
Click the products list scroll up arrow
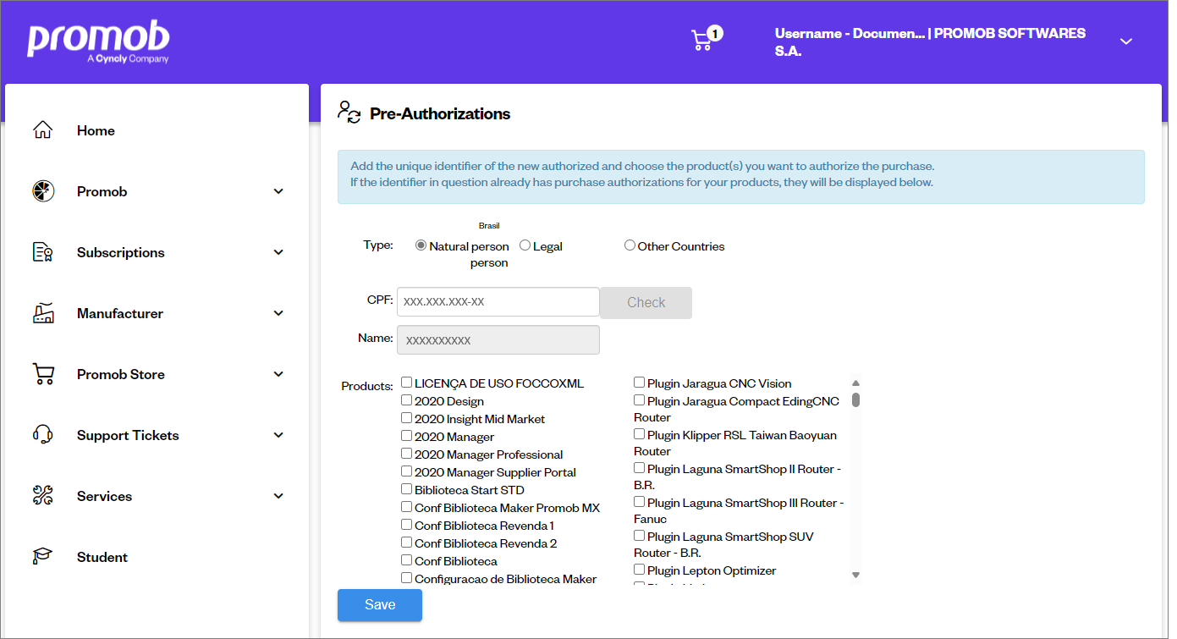pos(855,383)
